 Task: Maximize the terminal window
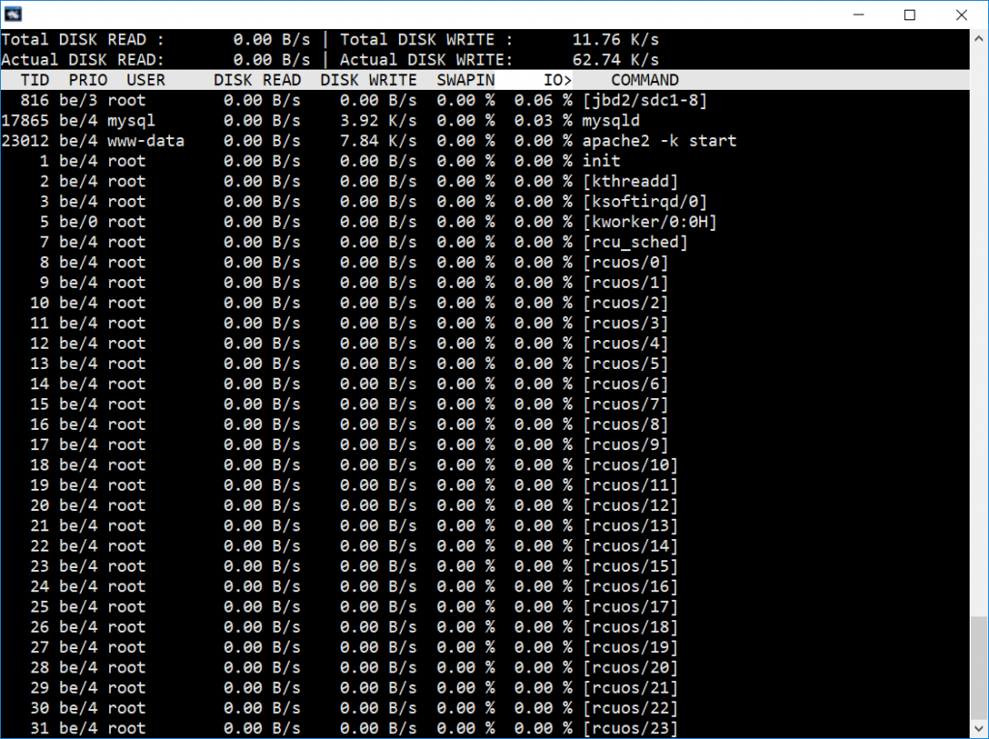[910, 14]
